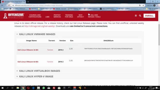Open the Google bookmark

pos(5,9)
